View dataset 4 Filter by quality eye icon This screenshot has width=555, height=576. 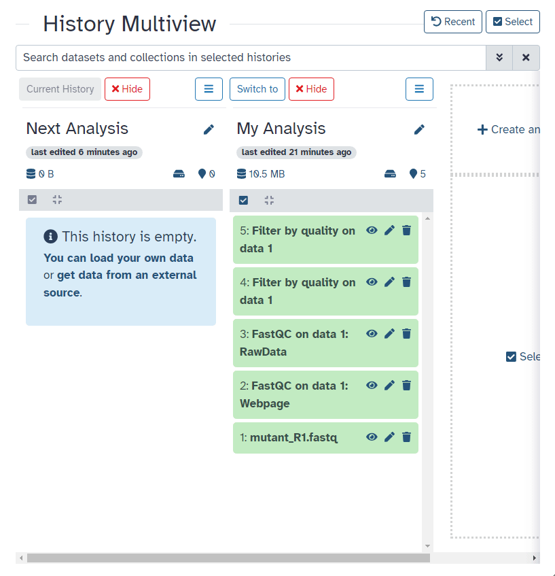(372, 282)
